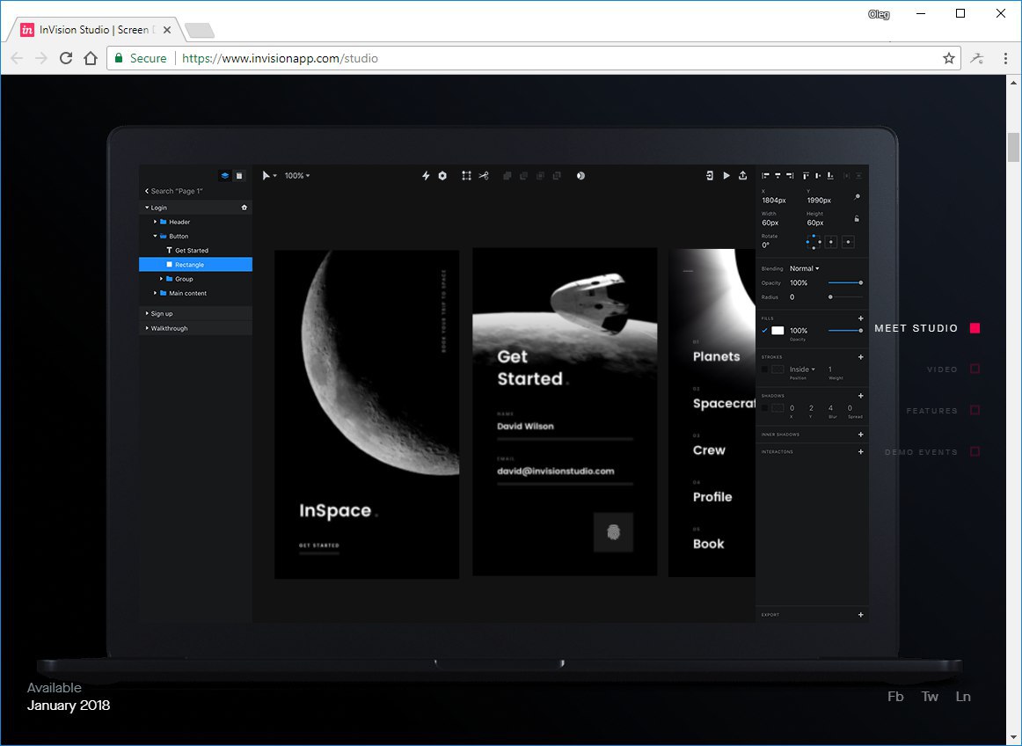Expand the Group folder arrow
The height and width of the screenshot is (746, 1022).
(x=161, y=279)
